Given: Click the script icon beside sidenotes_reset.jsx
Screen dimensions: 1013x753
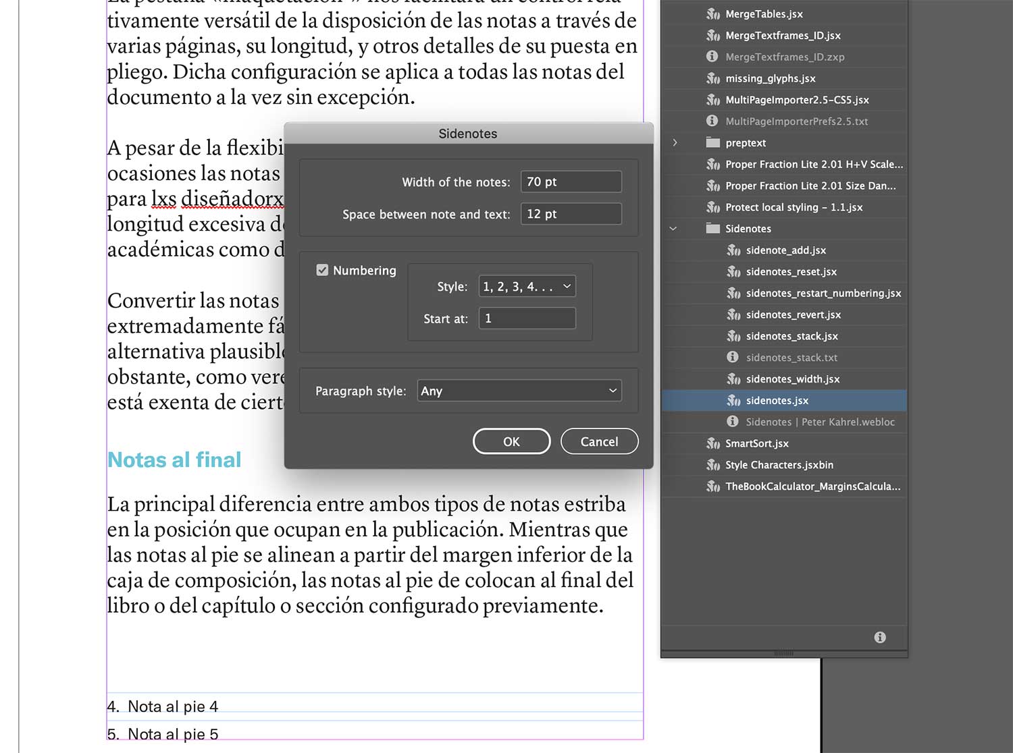Looking at the screenshot, I should point(733,271).
